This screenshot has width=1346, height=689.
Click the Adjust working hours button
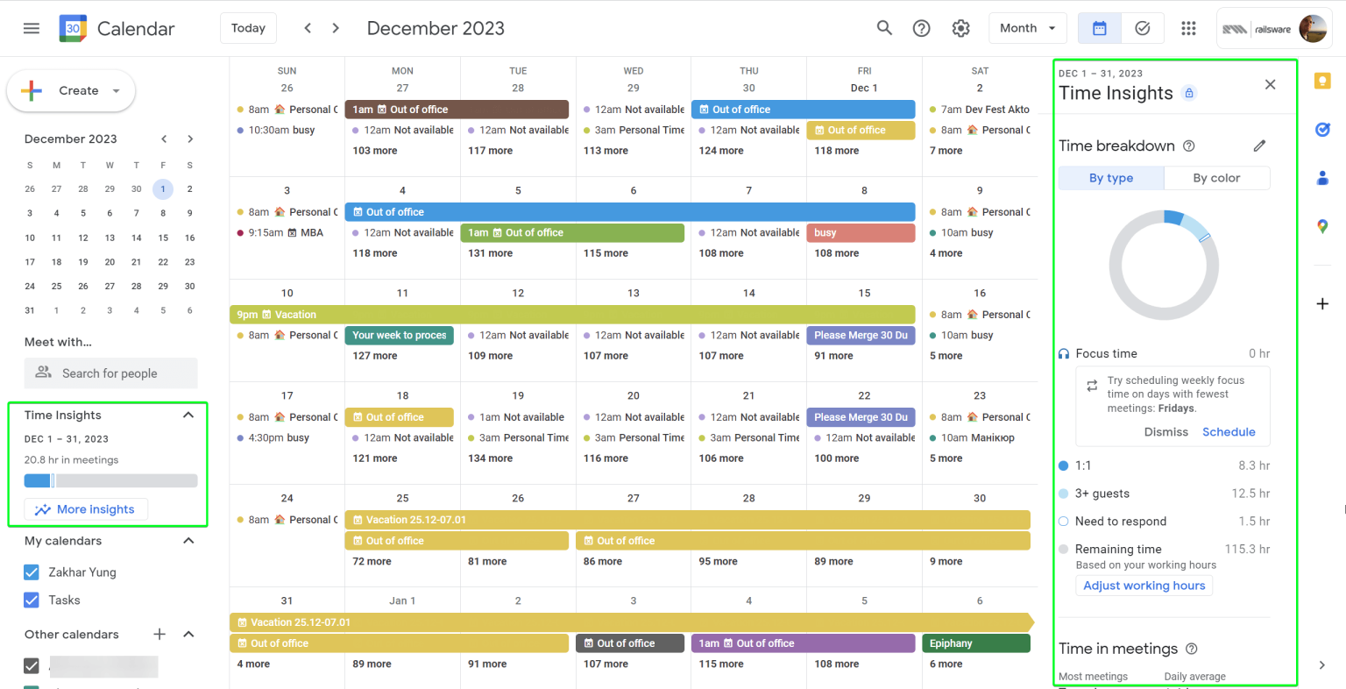click(x=1144, y=585)
